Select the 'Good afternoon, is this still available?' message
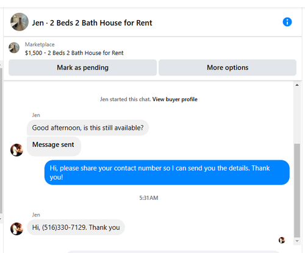The image size is (305, 253). point(88,127)
